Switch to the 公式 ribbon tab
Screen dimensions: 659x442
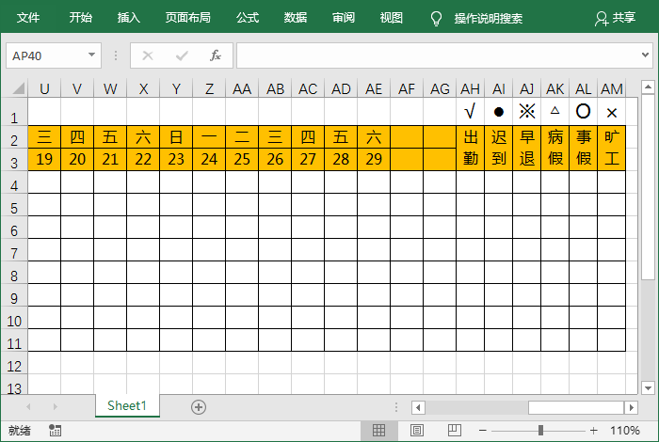[248, 18]
